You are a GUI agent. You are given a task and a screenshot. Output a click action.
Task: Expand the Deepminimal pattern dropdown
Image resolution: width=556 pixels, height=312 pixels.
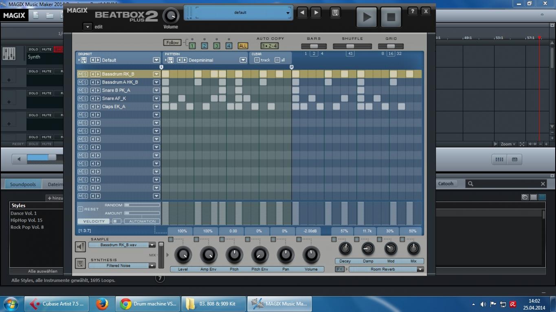[x=243, y=60]
